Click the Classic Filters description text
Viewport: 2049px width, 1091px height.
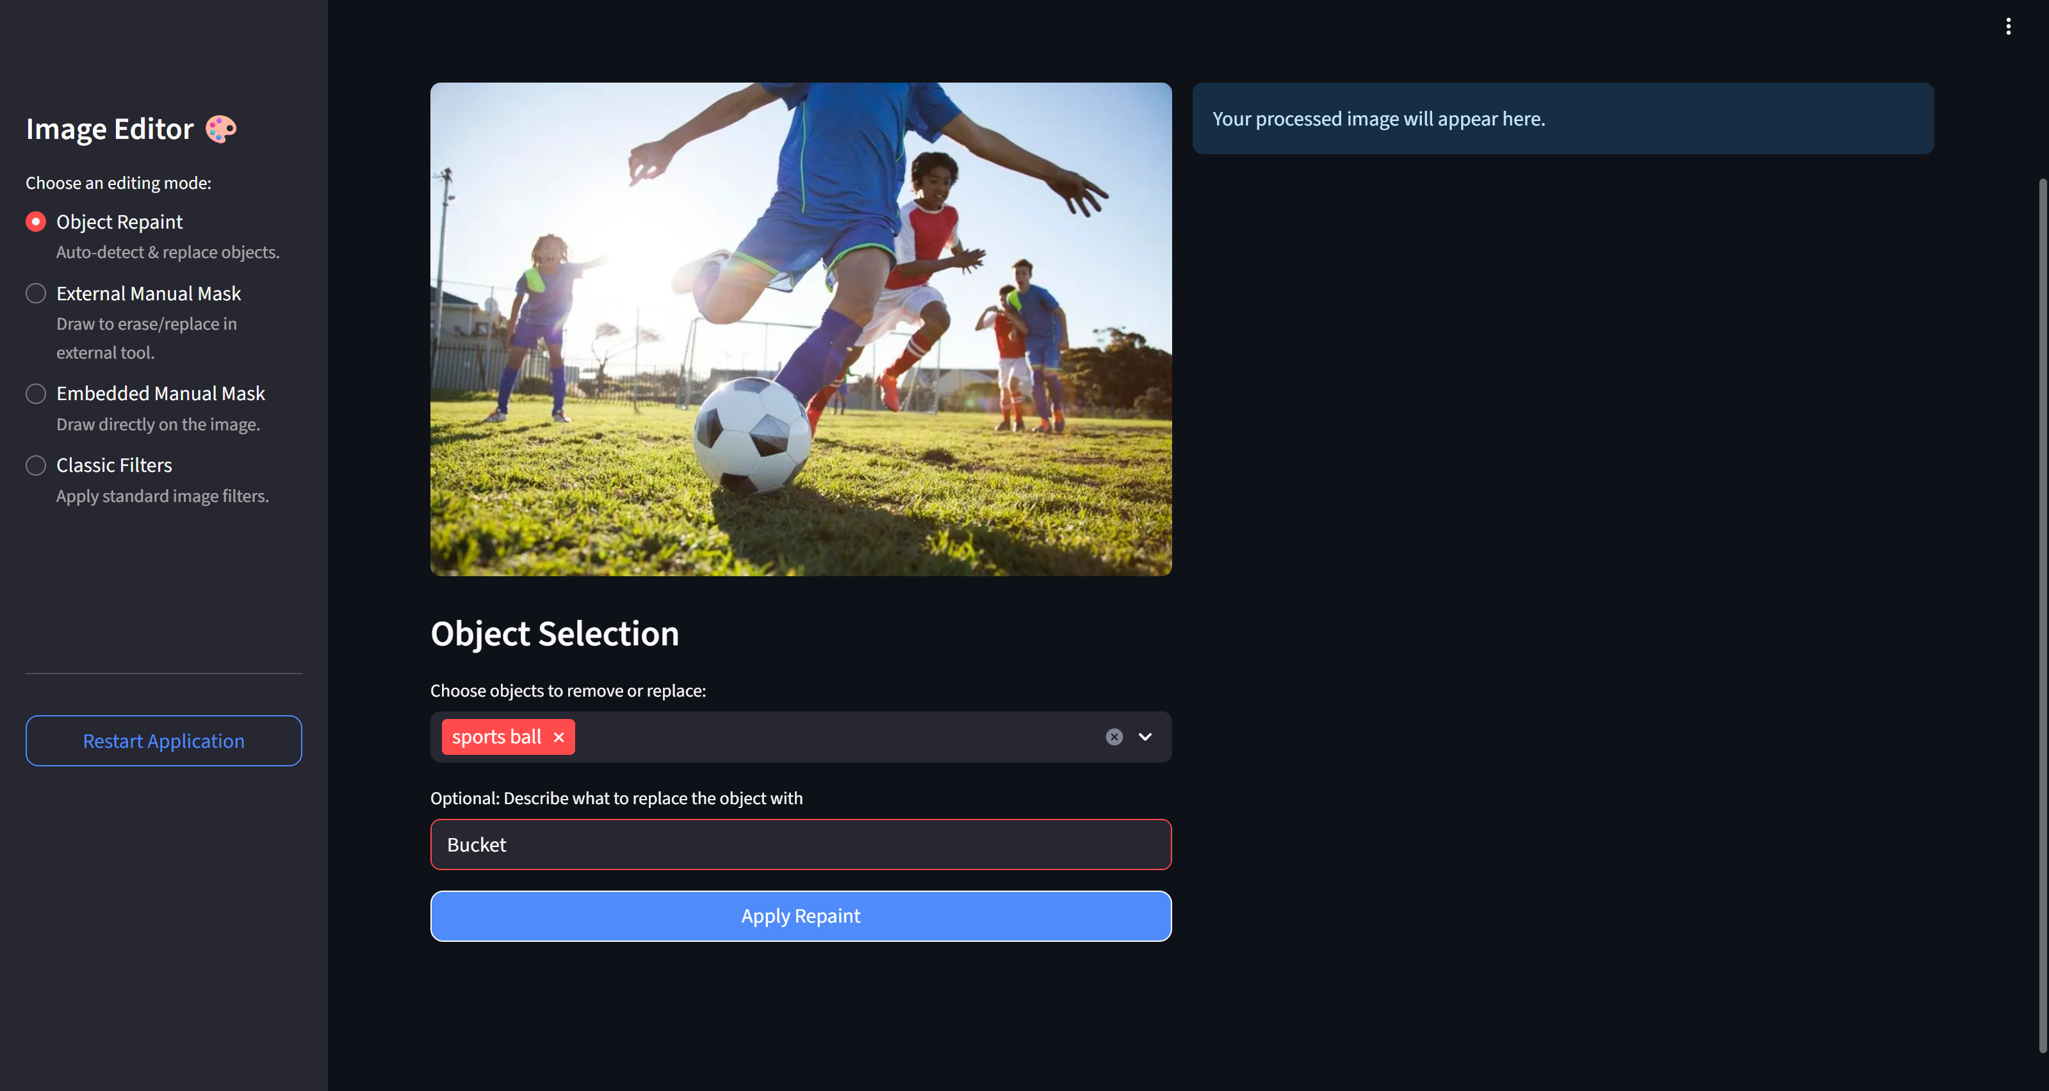pyautogui.click(x=162, y=496)
